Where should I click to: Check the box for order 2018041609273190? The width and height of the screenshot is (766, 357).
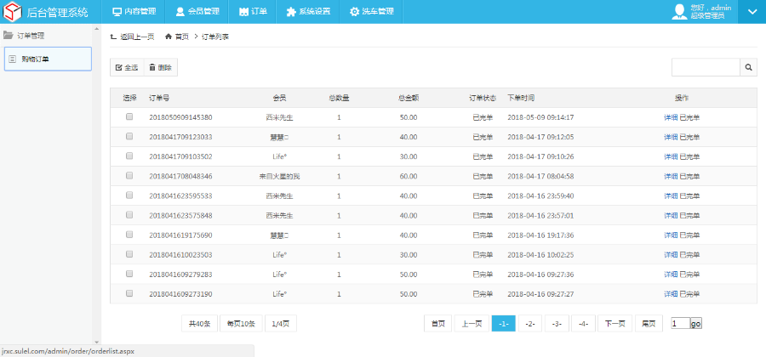coord(129,293)
